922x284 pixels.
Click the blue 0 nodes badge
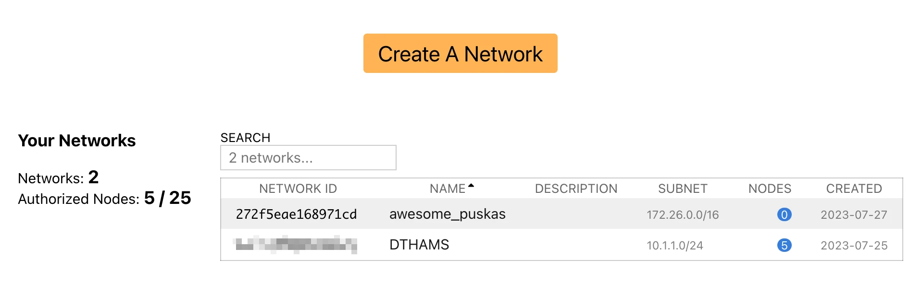(x=784, y=214)
